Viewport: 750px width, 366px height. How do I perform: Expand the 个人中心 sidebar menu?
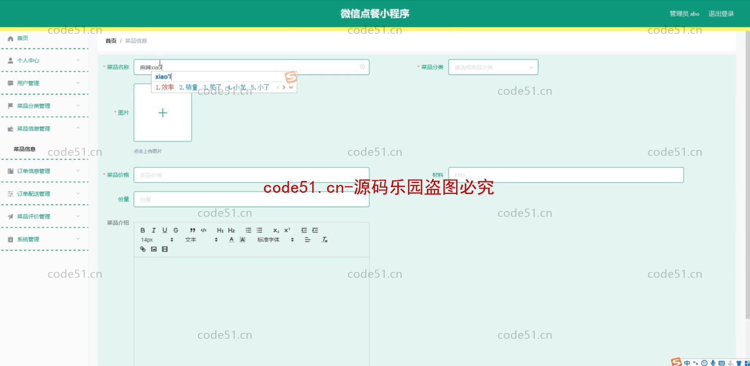click(44, 61)
